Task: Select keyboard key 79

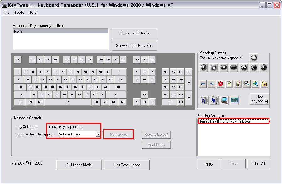Action: [x=137, y=102]
